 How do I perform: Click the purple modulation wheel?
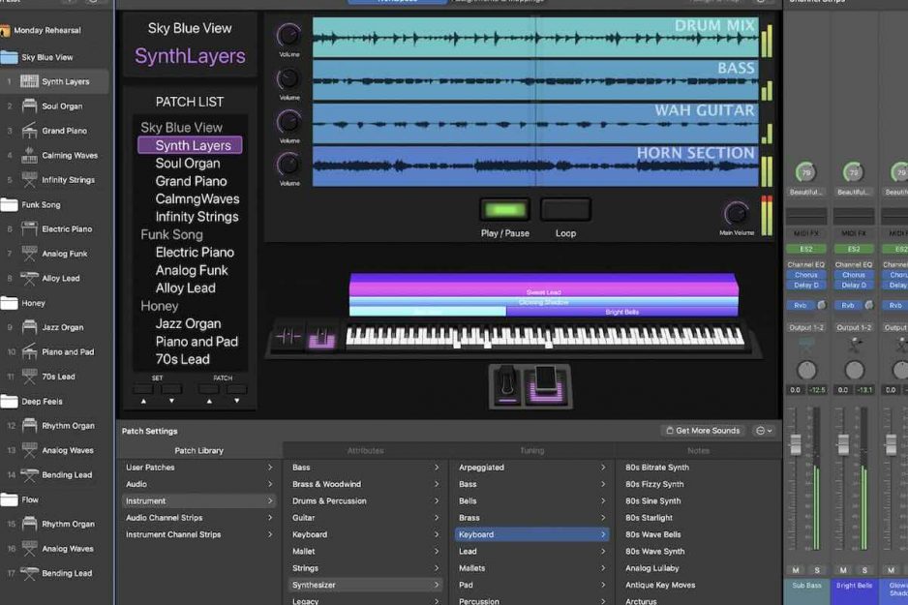322,338
